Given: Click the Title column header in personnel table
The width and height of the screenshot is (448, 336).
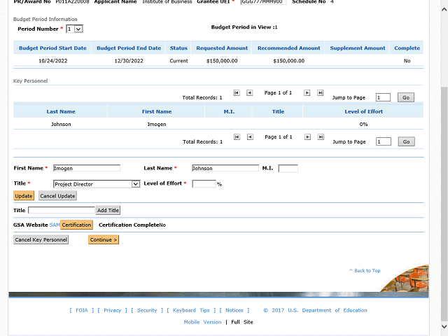Looking at the screenshot, I should 278,112.
